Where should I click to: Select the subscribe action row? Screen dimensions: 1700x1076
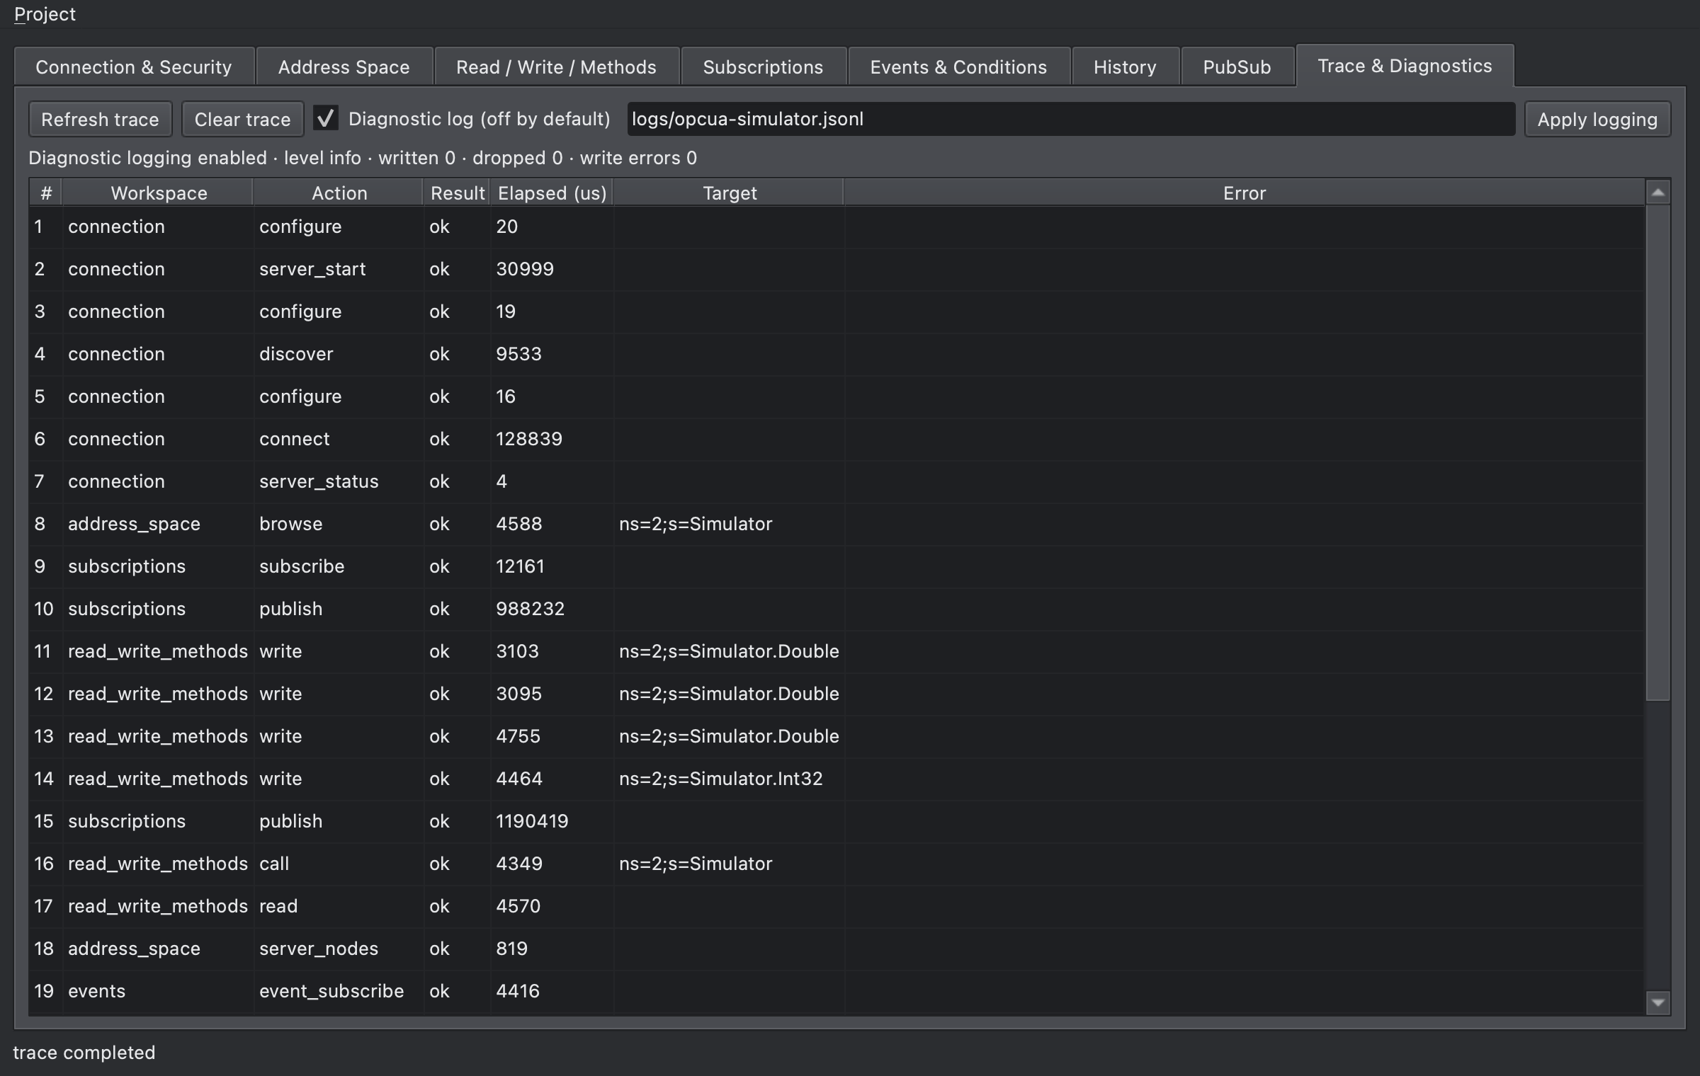(x=837, y=566)
